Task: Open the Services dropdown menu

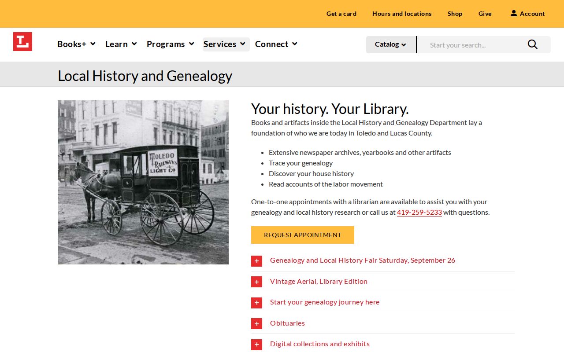Action: [226, 44]
